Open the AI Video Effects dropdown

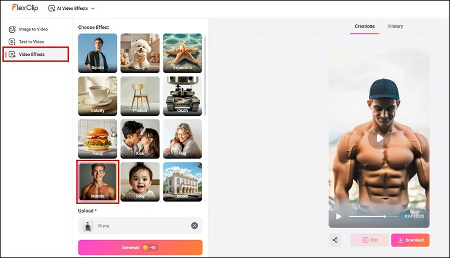(71, 9)
